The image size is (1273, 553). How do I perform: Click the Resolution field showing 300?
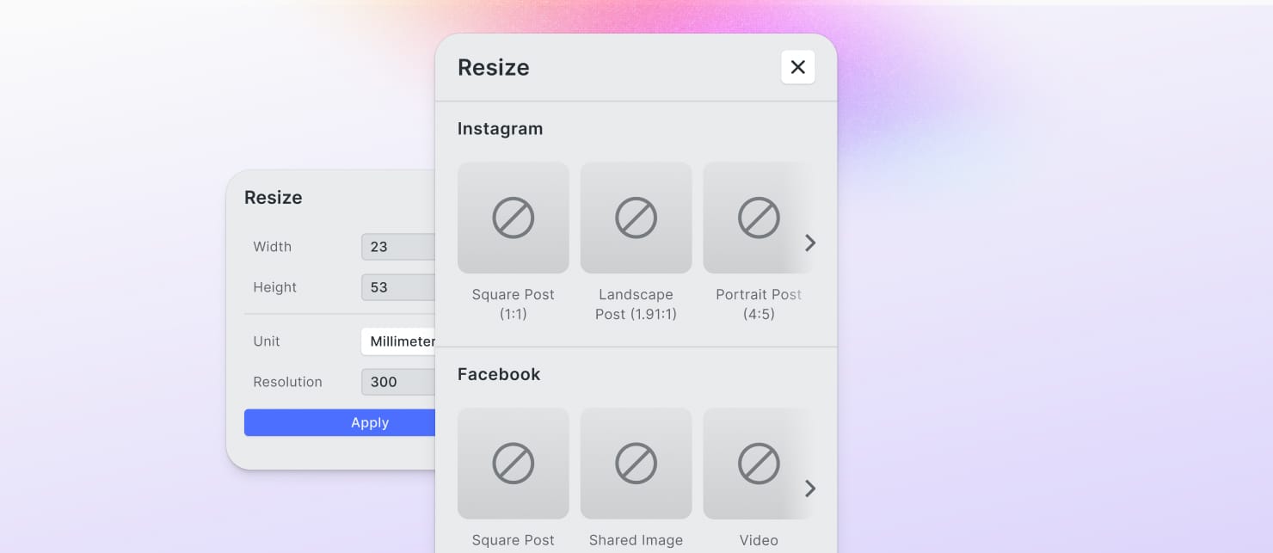pyautogui.click(x=398, y=382)
